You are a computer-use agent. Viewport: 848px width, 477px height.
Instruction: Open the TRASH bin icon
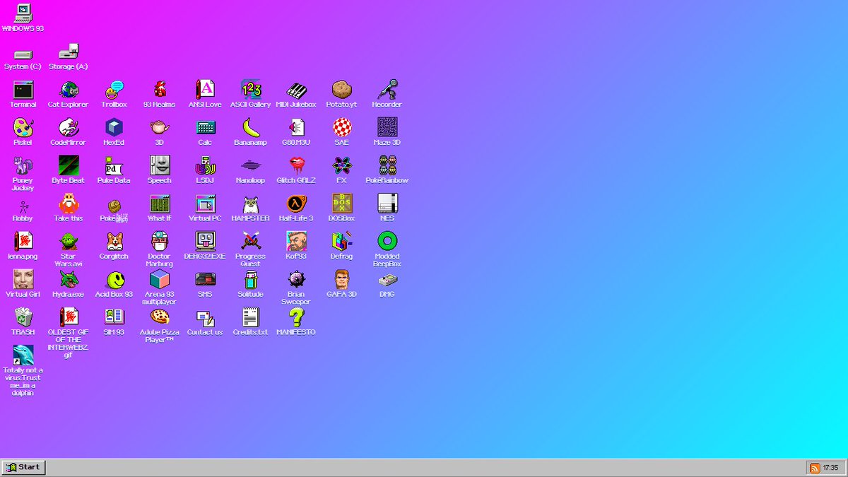(23, 317)
